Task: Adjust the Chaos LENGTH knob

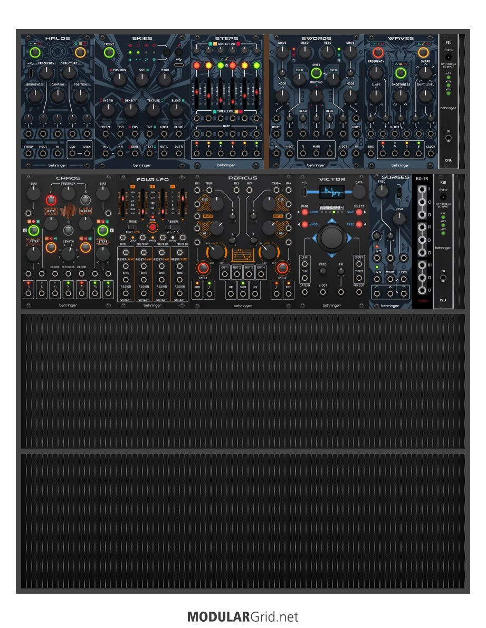Action: 68,253
